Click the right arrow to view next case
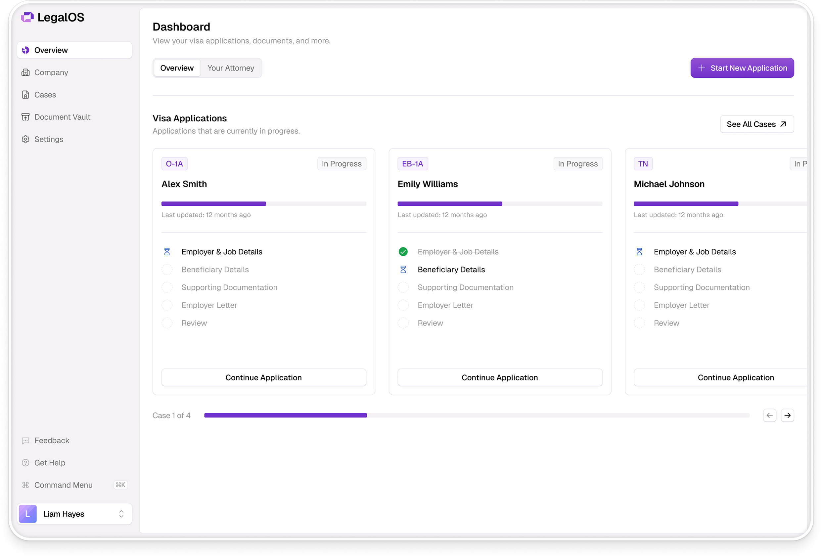Viewport: 822px width, 557px height. (788, 415)
